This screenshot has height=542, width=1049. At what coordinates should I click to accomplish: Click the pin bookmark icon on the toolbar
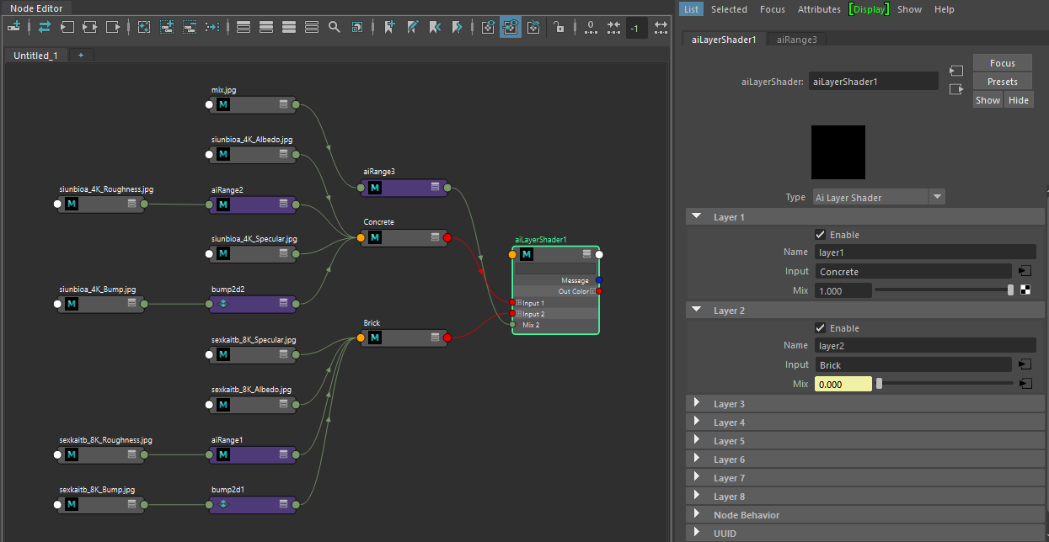pos(388,26)
